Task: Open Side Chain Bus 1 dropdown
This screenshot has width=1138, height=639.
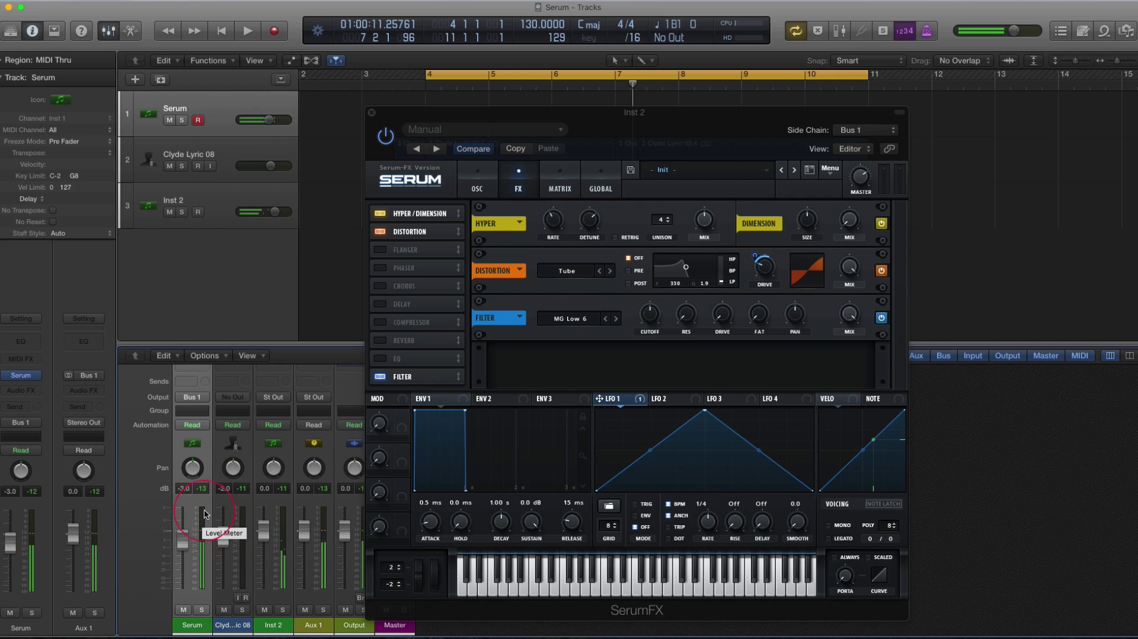Action: (866, 130)
